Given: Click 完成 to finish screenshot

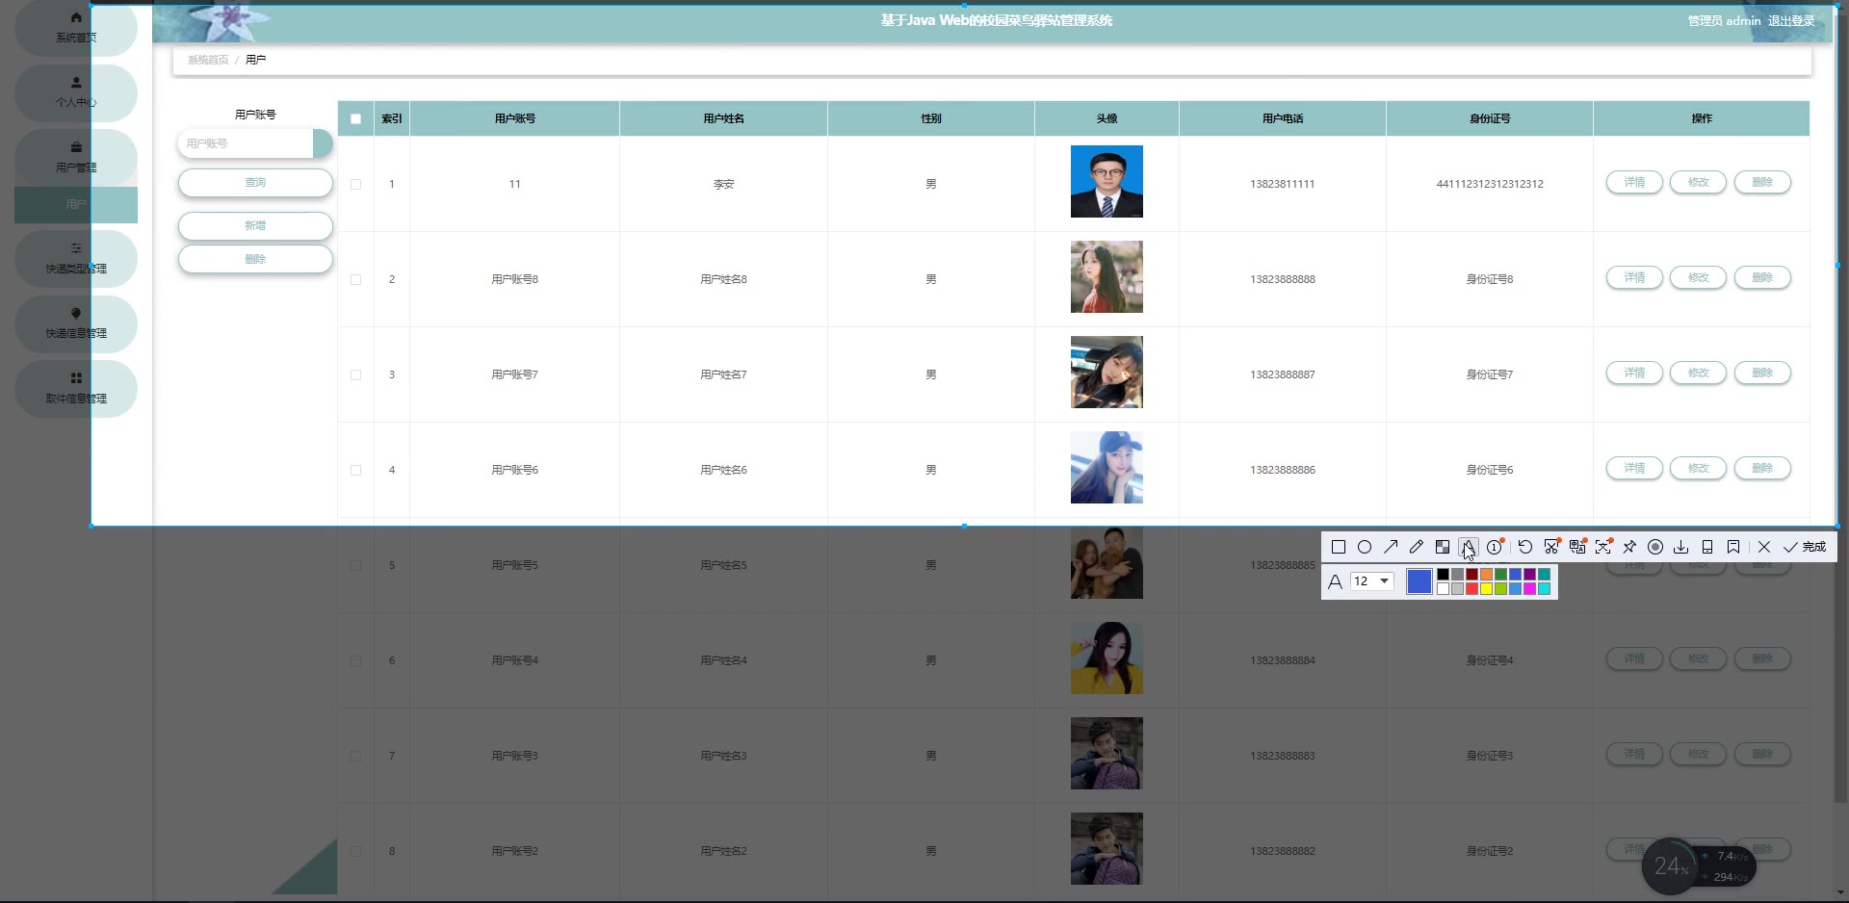Looking at the screenshot, I should click(1805, 547).
